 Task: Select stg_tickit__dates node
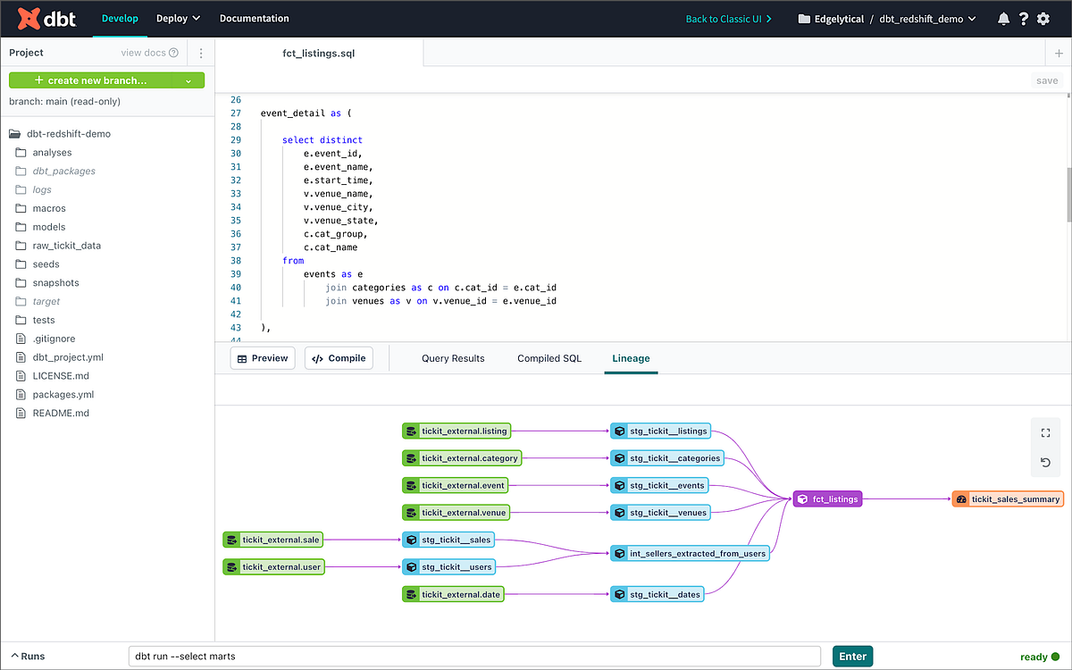coord(657,593)
